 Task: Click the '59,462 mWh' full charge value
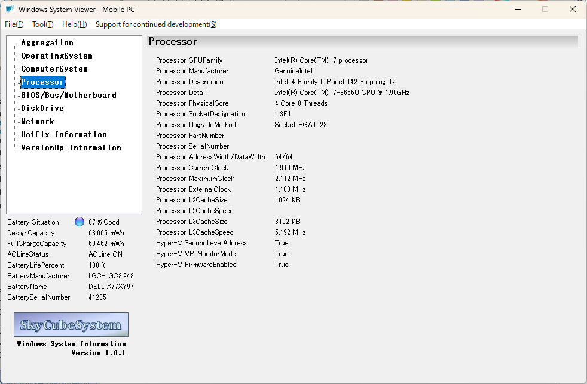(106, 244)
